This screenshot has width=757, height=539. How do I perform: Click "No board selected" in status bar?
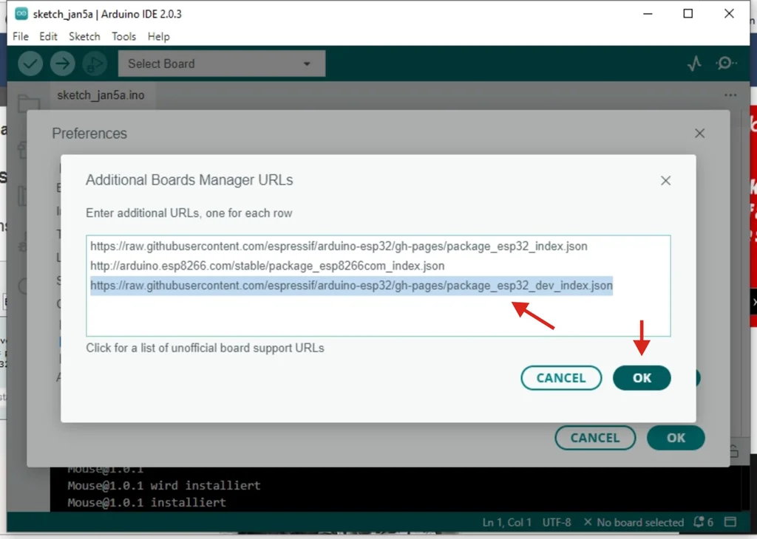coord(634,522)
